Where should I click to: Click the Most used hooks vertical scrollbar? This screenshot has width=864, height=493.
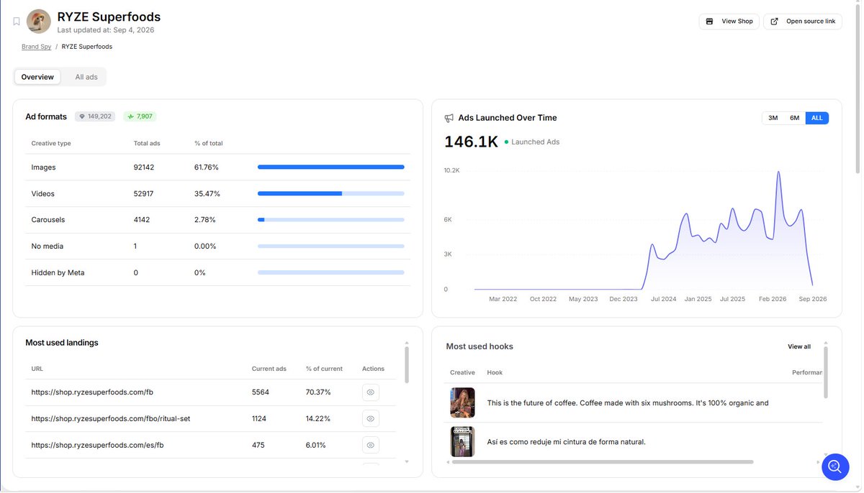coord(826,372)
